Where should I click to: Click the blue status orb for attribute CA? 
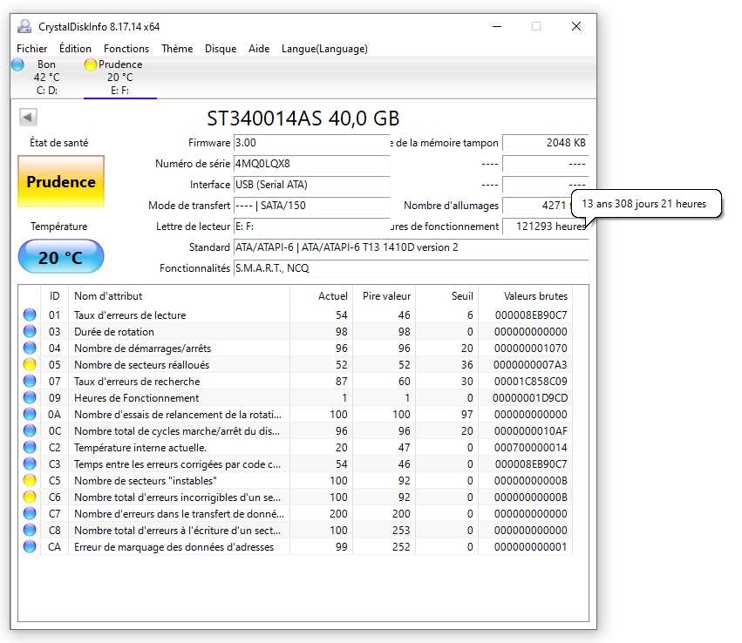click(30, 547)
